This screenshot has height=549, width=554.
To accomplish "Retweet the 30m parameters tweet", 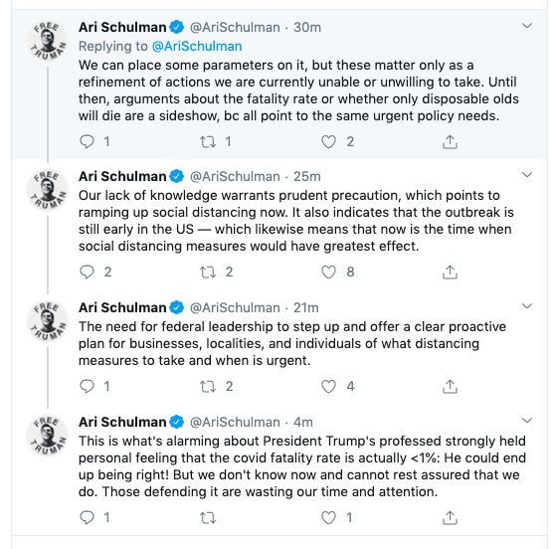I will click(208, 141).
